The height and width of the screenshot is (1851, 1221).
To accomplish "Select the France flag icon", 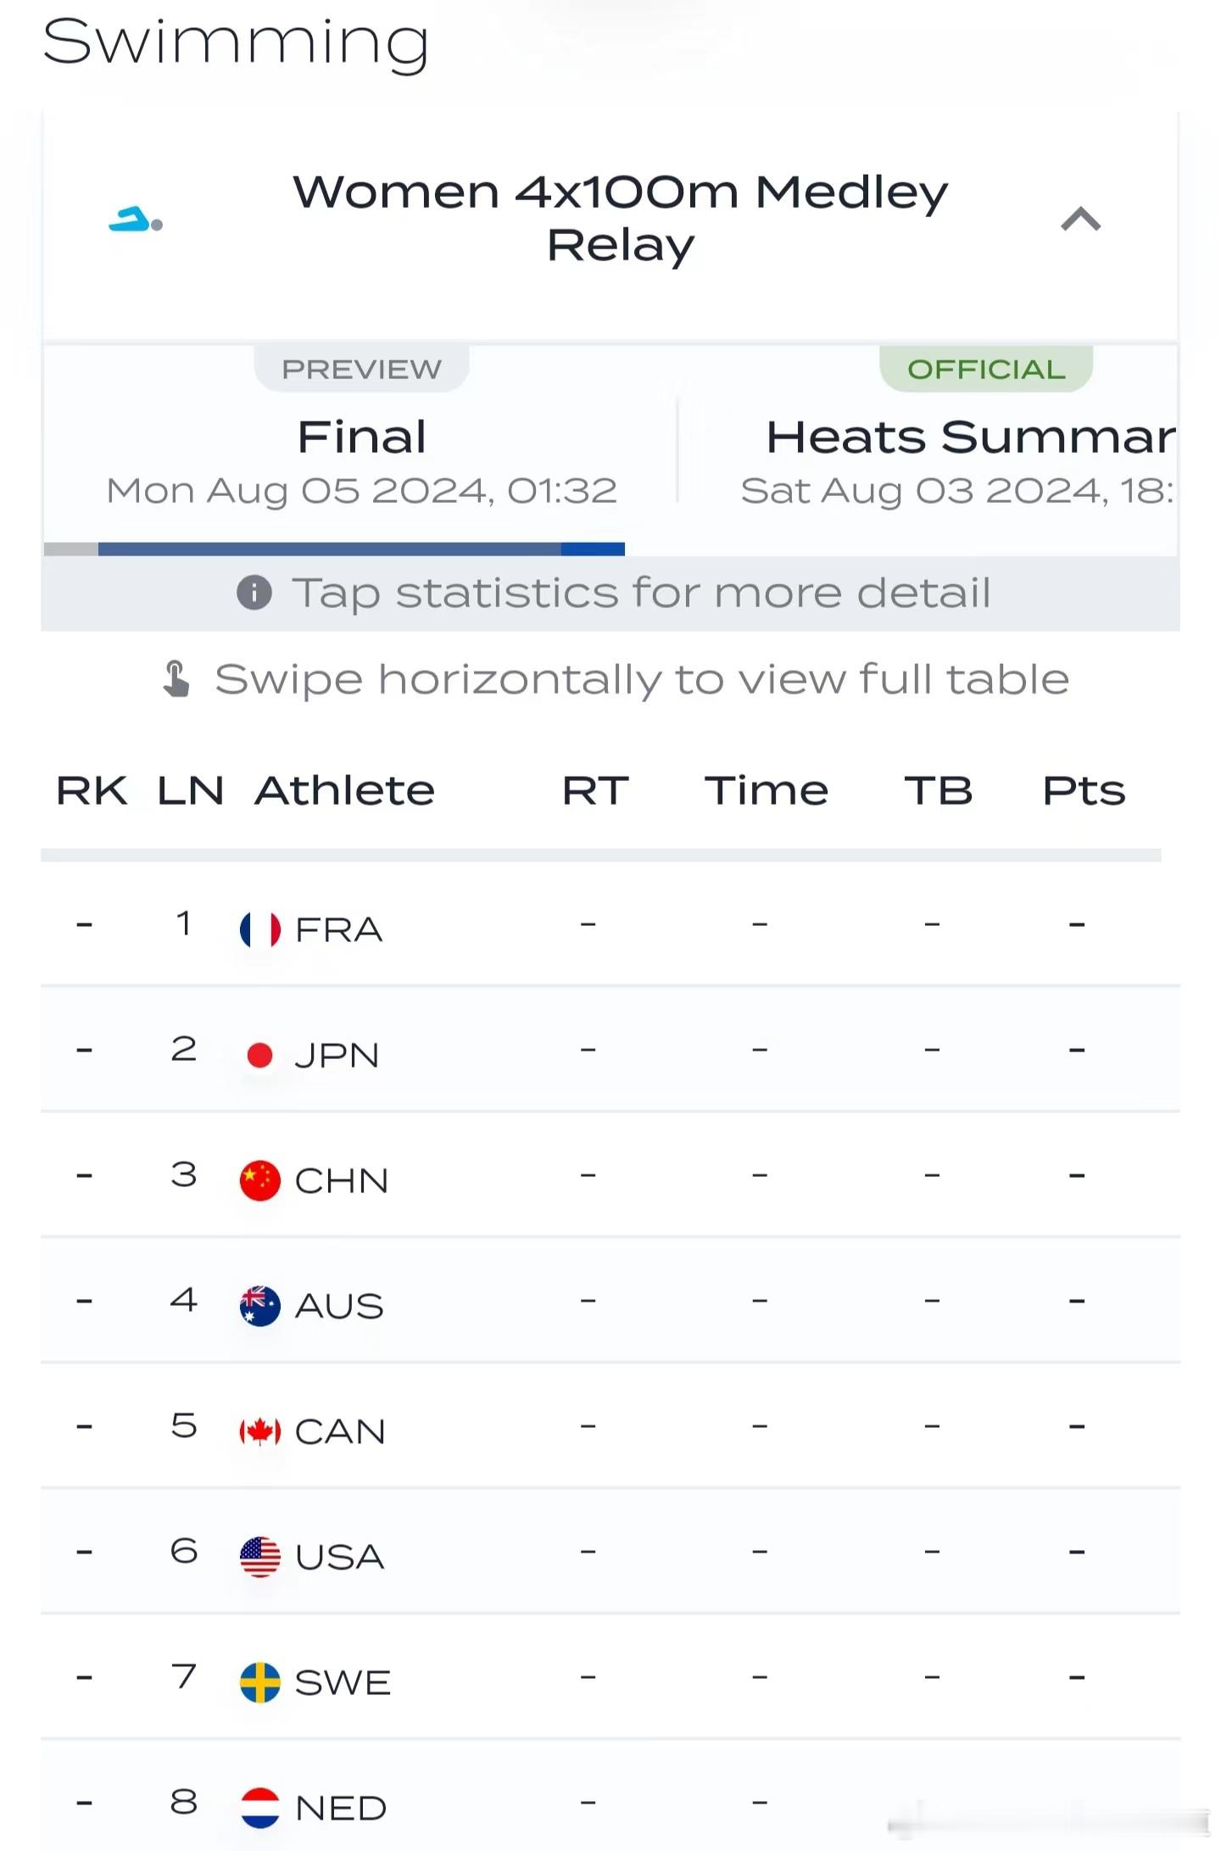I will click(x=260, y=929).
